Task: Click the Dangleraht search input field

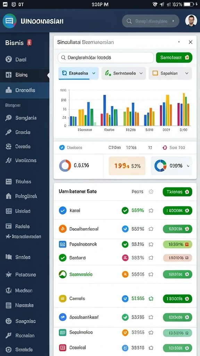Action: (106, 58)
